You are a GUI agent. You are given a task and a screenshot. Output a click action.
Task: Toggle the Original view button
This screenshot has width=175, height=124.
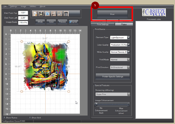(x=74, y=22)
